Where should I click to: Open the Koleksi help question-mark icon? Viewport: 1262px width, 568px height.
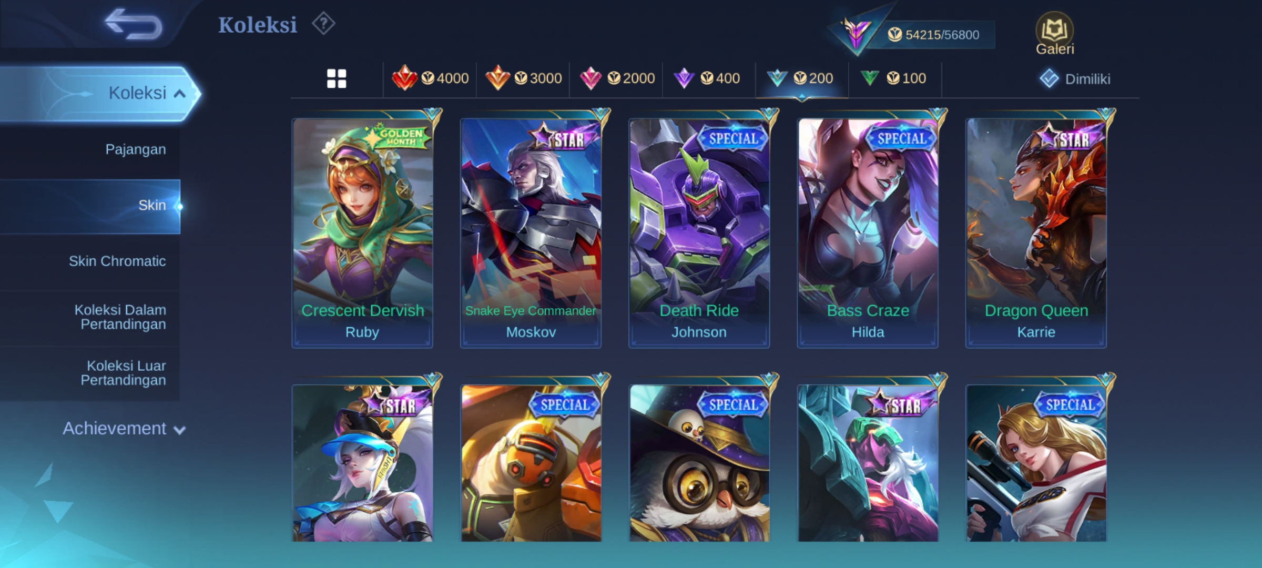(323, 24)
